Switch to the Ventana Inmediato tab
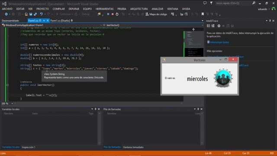277x156 pixels. click(133, 147)
